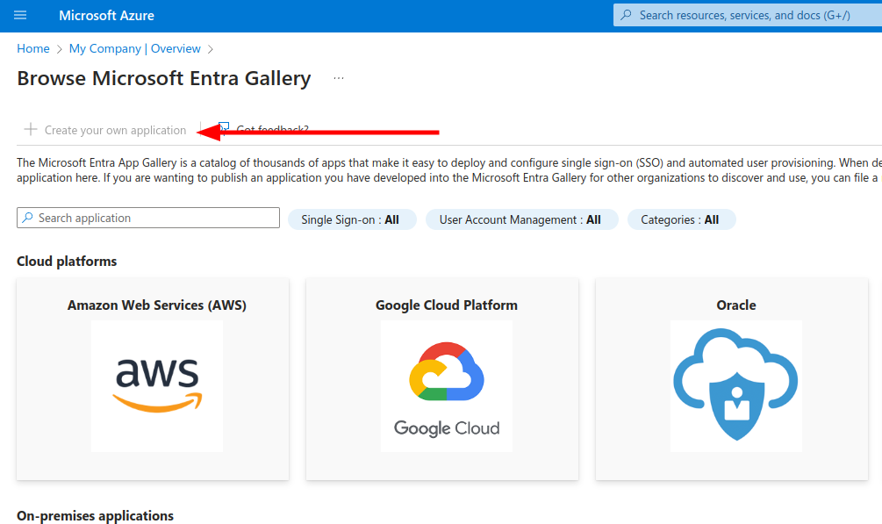
Task: Open the Single Sign-on filter
Action: pyautogui.click(x=352, y=219)
